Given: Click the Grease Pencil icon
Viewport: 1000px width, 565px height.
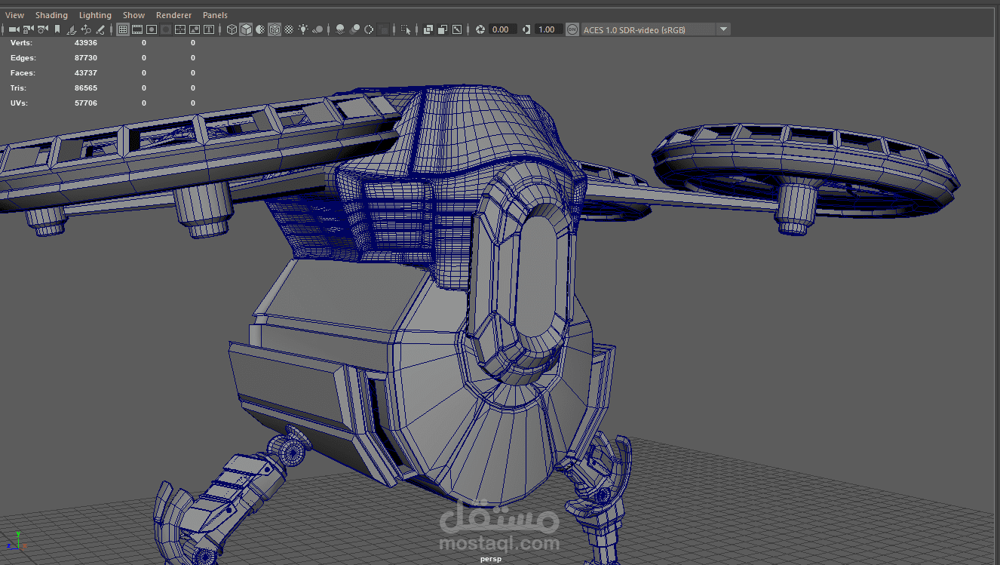Looking at the screenshot, I should click(100, 29).
